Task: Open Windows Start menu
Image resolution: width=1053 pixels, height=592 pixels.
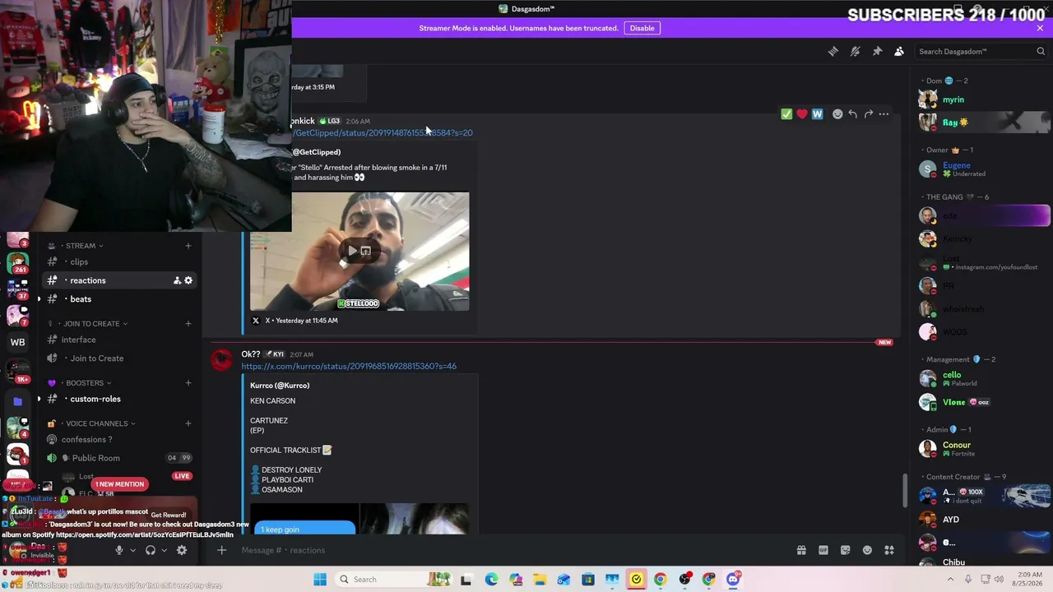Action: (320, 579)
